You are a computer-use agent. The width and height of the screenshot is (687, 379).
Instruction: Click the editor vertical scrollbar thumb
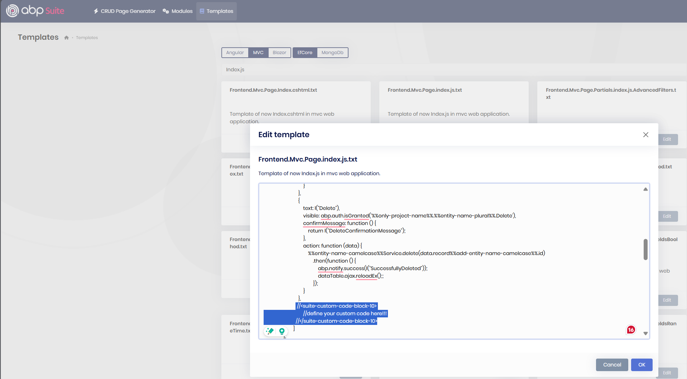point(645,249)
